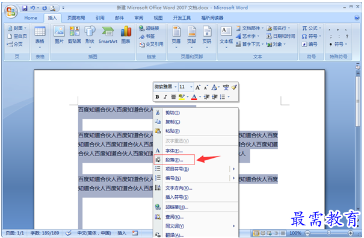Insert 编号 number symbol
The image size is (364, 238).
[309, 44]
